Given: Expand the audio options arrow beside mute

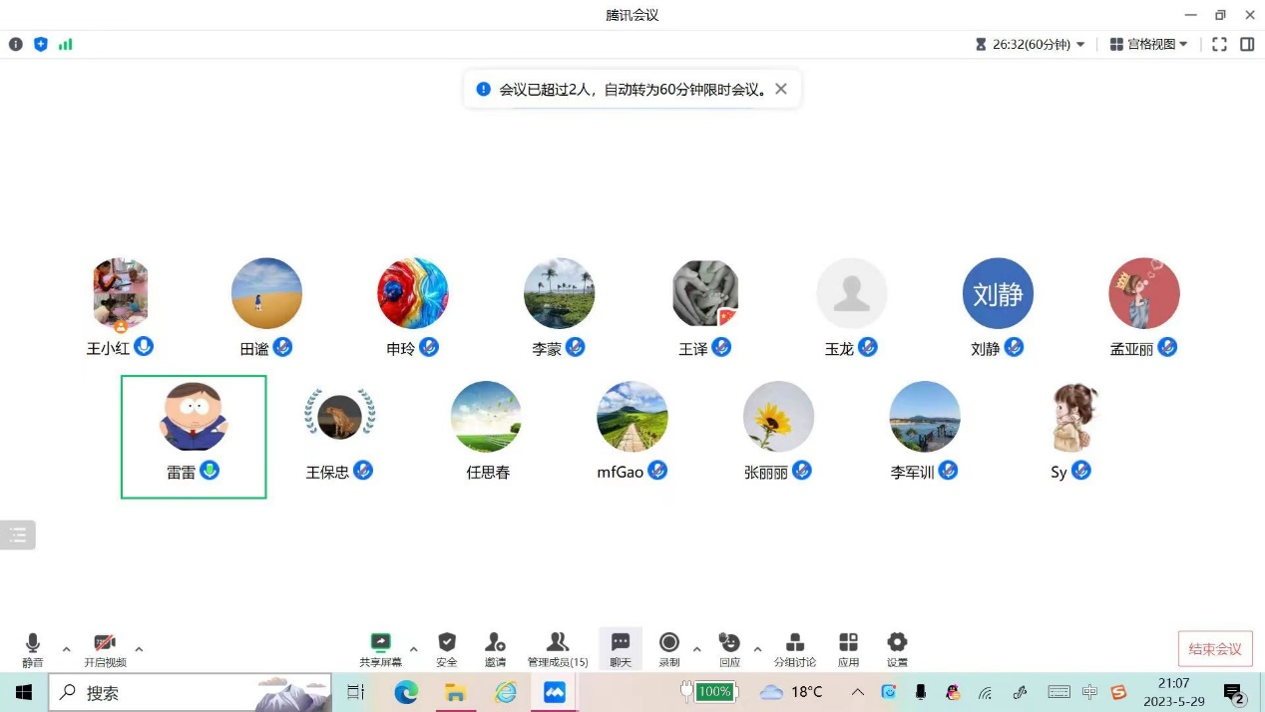Looking at the screenshot, I should (x=67, y=649).
